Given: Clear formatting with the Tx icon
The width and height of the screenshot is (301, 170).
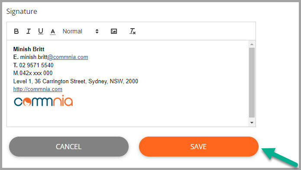Looking at the screenshot, I should tap(133, 31).
